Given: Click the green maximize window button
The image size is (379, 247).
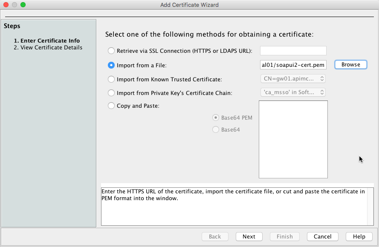Looking at the screenshot, I should click(x=23, y=5).
